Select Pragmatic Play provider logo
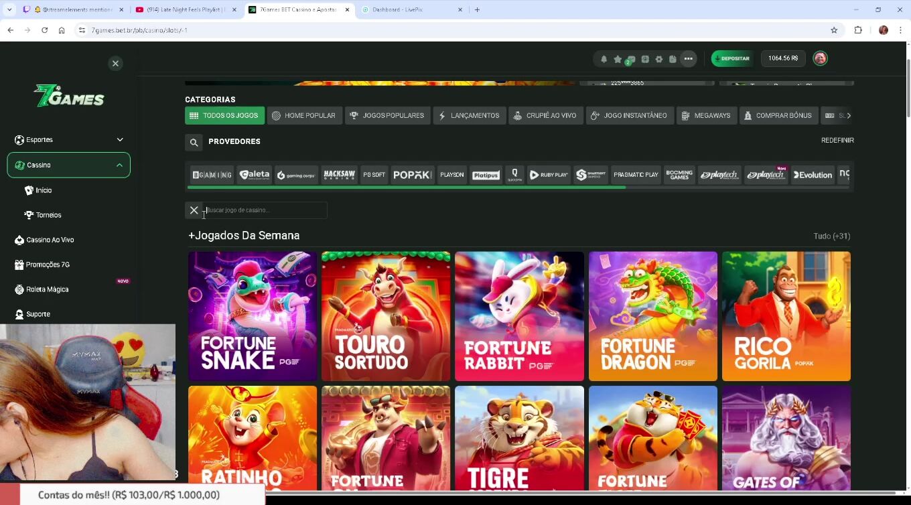 (636, 175)
